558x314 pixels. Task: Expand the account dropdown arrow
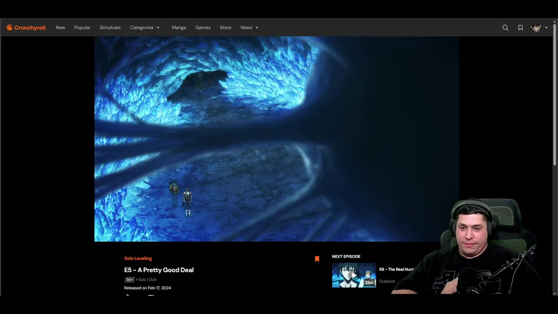point(546,28)
